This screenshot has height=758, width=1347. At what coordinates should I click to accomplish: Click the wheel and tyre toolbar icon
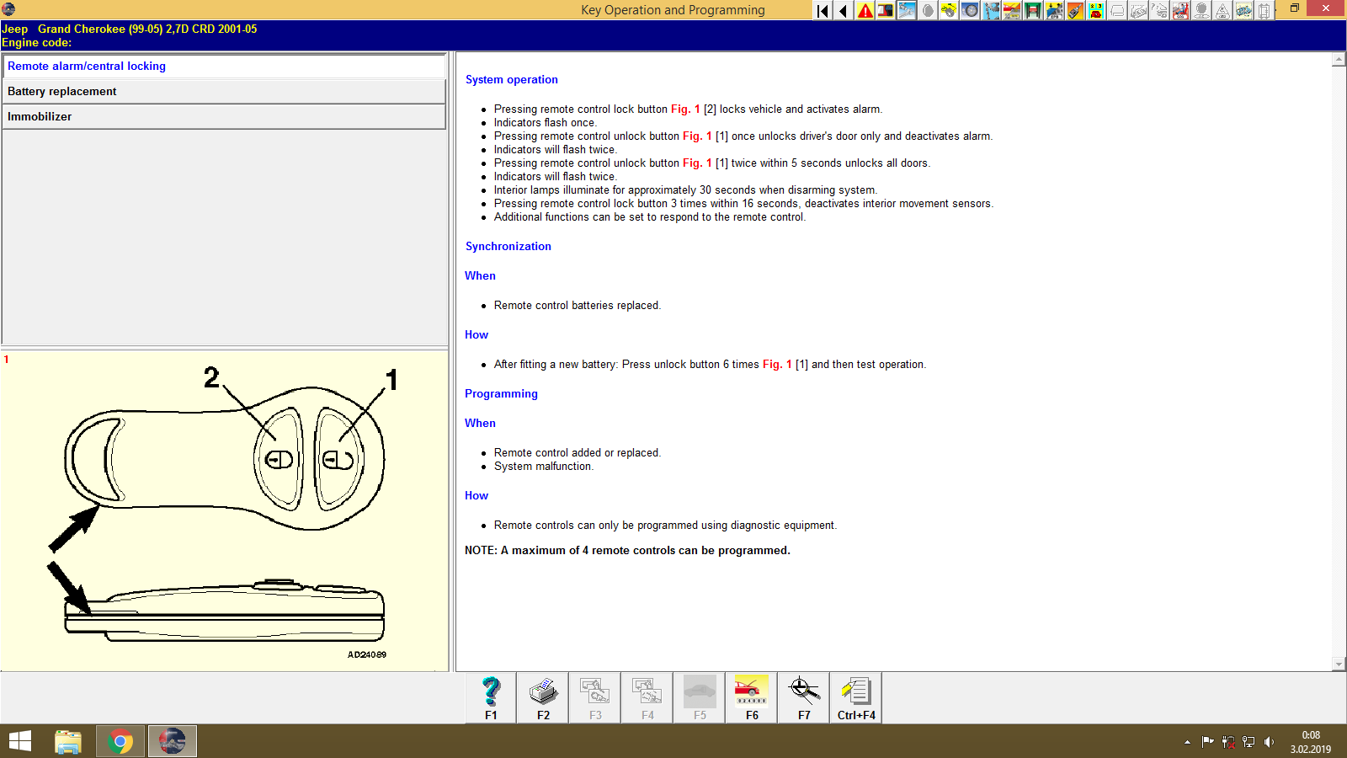coord(971,11)
